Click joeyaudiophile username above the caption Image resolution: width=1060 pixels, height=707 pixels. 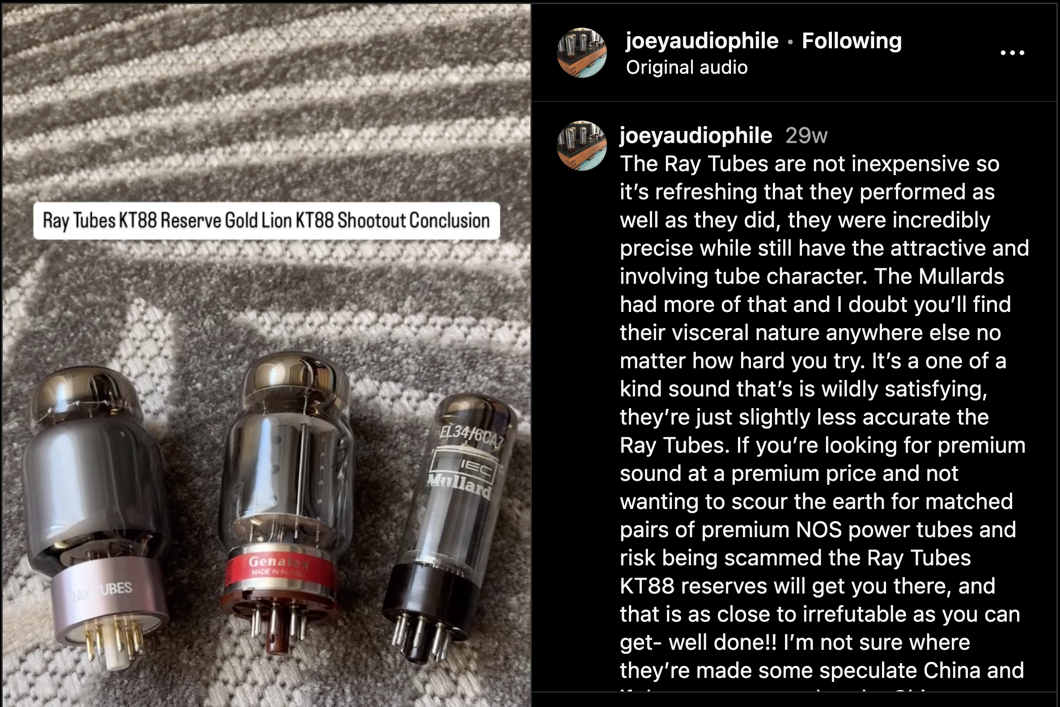tap(695, 136)
